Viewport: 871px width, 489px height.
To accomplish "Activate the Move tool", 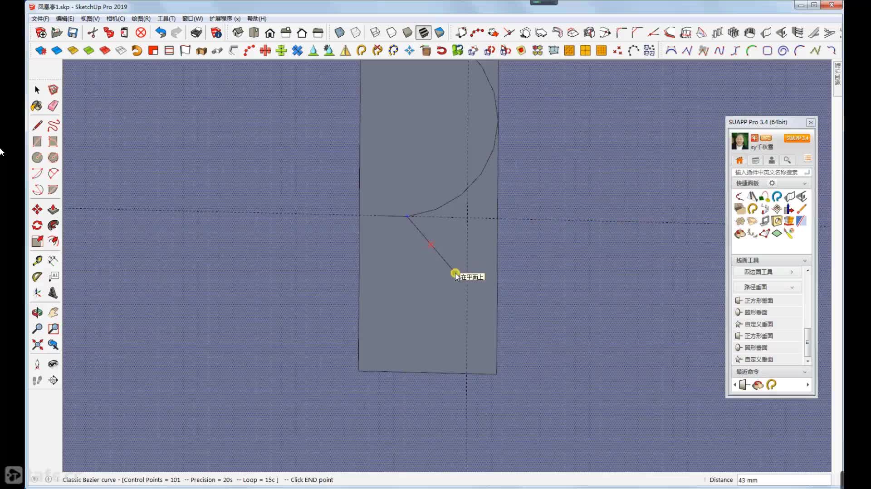I will point(37,209).
